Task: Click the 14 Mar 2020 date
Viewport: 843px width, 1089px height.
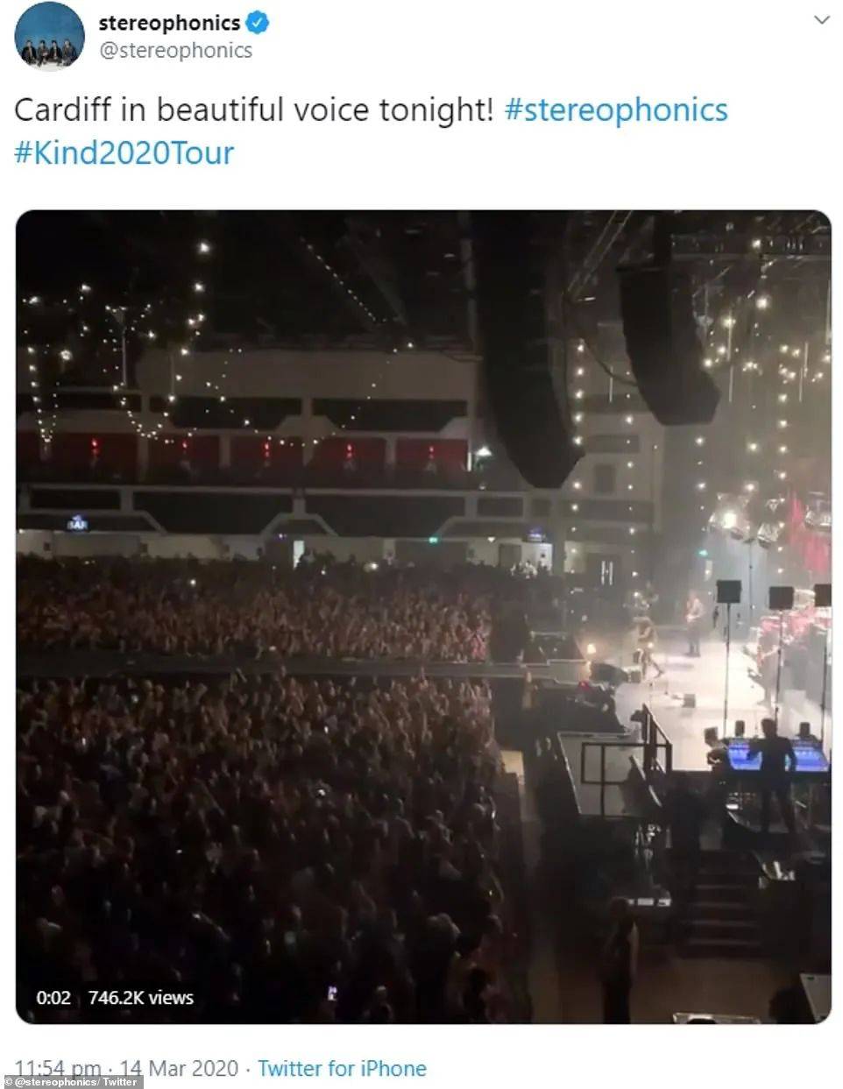Action: (179, 1068)
